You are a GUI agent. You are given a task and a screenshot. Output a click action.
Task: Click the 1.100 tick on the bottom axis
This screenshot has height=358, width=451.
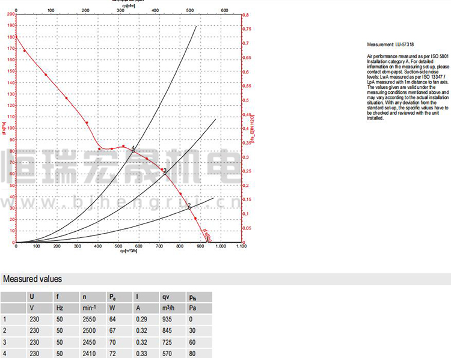(x=241, y=246)
